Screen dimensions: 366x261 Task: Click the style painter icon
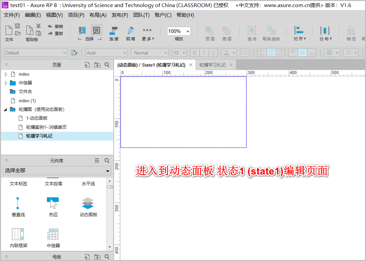[74, 53]
